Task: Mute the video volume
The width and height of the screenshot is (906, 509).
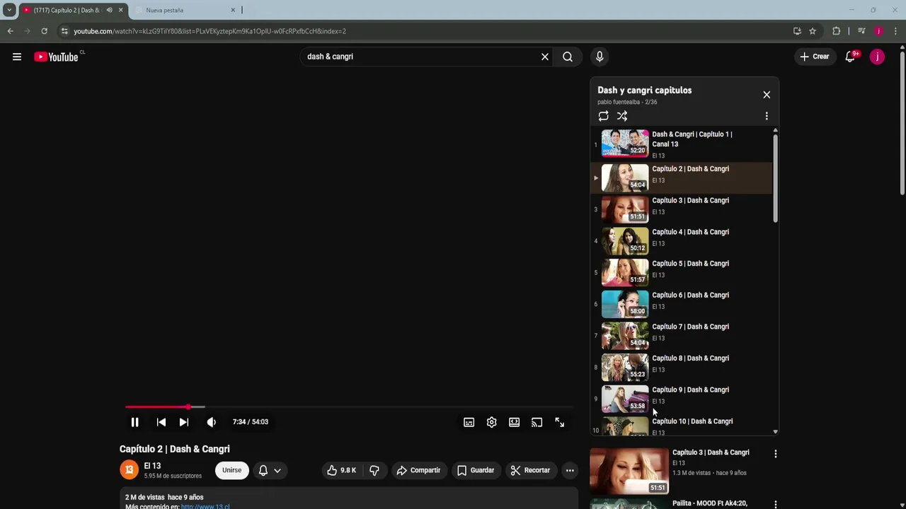Action: [211, 422]
